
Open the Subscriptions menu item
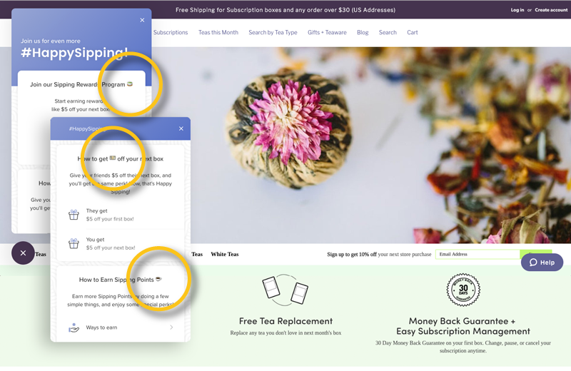pyautogui.click(x=171, y=32)
